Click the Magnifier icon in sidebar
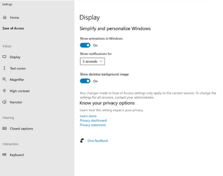 5,80
